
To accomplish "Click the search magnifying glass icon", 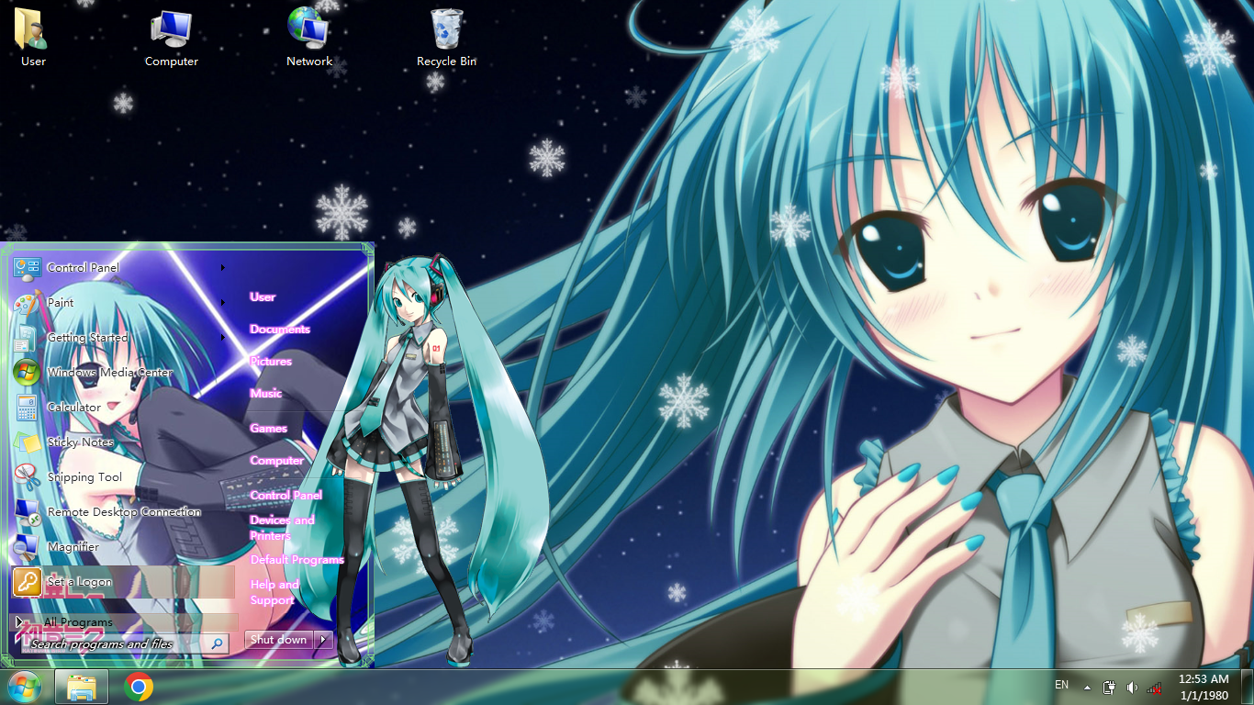I will click(x=218, y=643).
